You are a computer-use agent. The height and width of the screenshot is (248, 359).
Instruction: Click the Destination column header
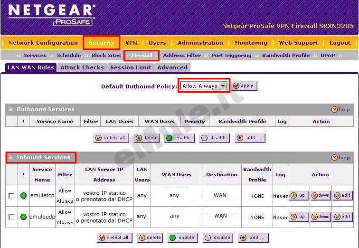coord(222,174)
